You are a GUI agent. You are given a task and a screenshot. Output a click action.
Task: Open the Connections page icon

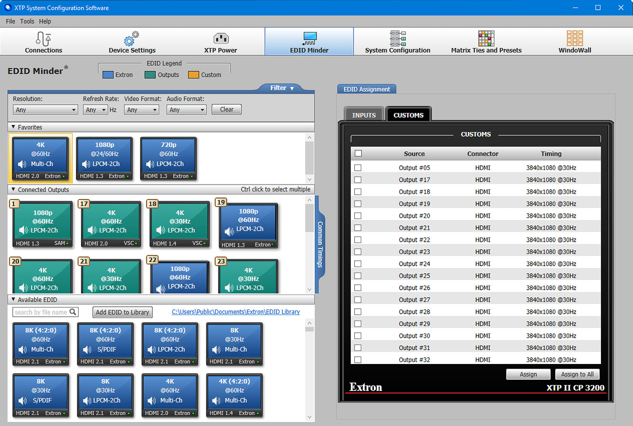[43, 39]
